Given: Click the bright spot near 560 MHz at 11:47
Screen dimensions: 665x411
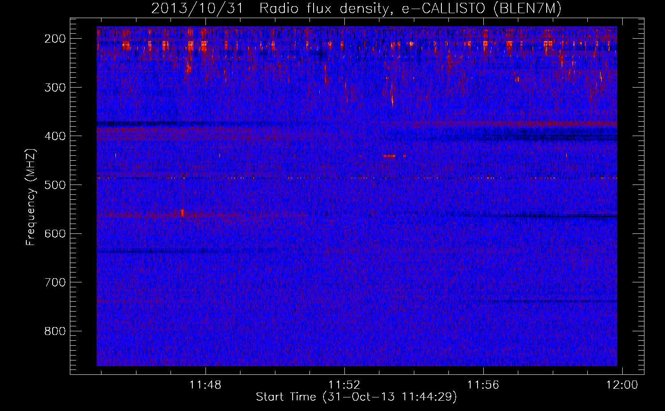Looking at the screenshot, I should click(182, 213).
